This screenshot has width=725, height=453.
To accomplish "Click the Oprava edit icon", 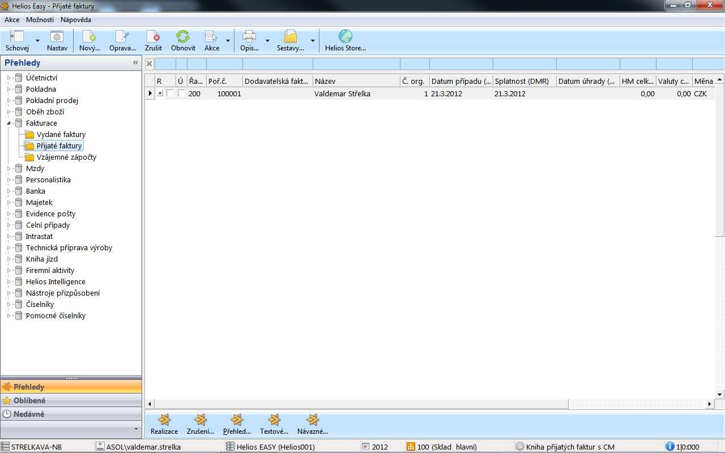I will point(122,37).
